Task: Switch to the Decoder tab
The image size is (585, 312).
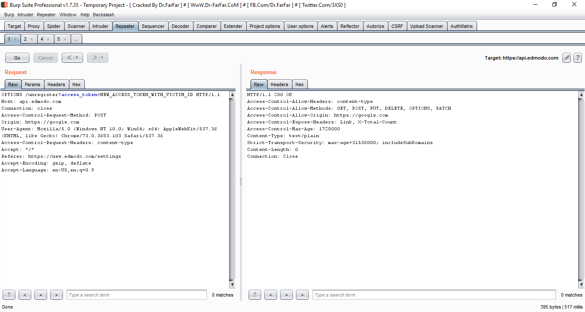Action: click(180, 26)
